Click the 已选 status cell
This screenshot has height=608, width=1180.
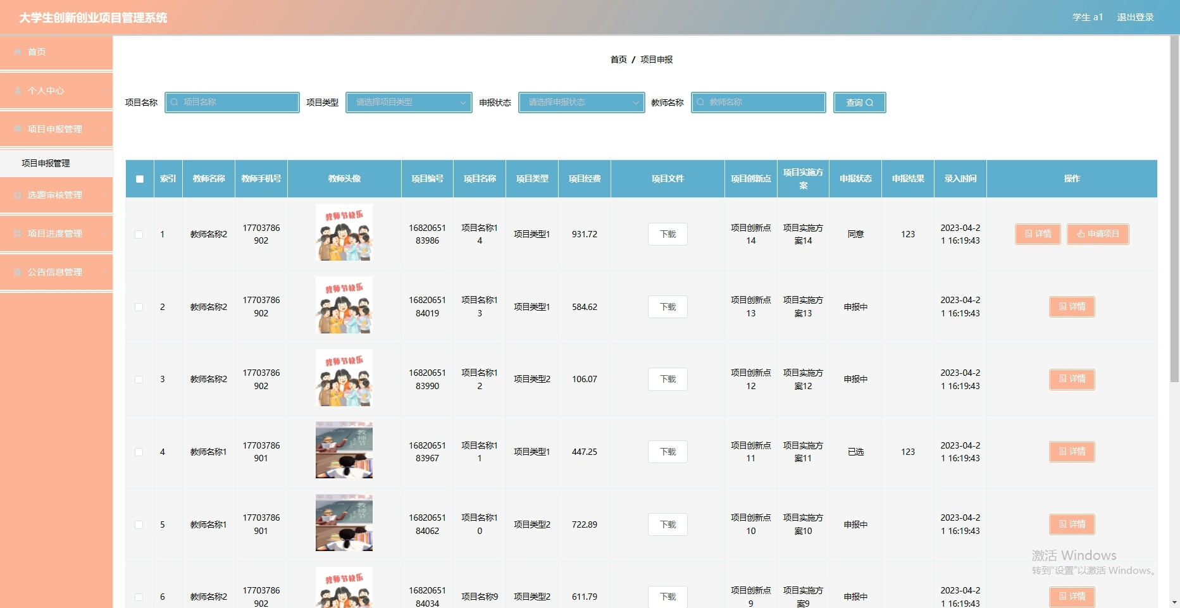(x=855, y=452)
